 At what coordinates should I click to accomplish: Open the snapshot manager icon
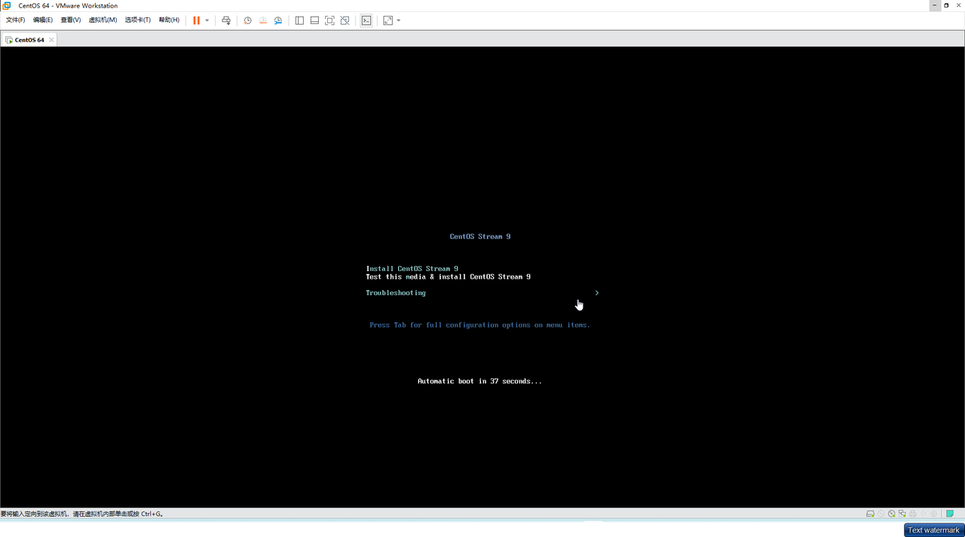pyautogui.click(x=278, y=20)
